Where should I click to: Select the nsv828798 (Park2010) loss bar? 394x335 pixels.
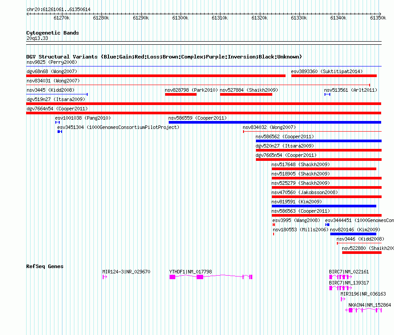[x=181, y=94]
